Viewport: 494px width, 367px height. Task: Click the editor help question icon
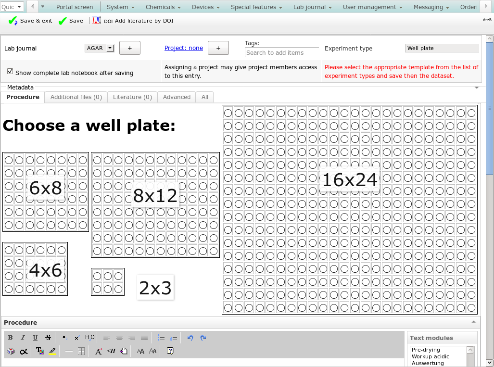tap(170, 351)
